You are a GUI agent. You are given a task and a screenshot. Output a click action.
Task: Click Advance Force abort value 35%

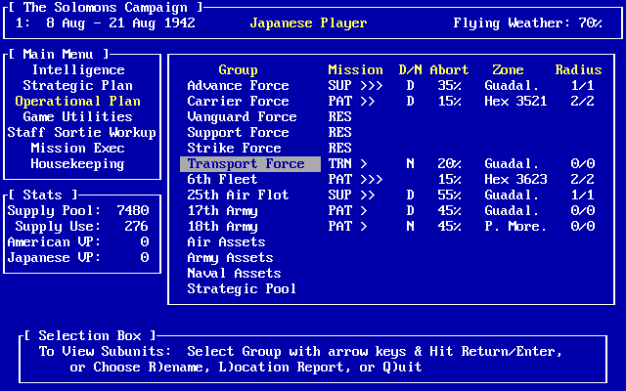pos(449,85)
